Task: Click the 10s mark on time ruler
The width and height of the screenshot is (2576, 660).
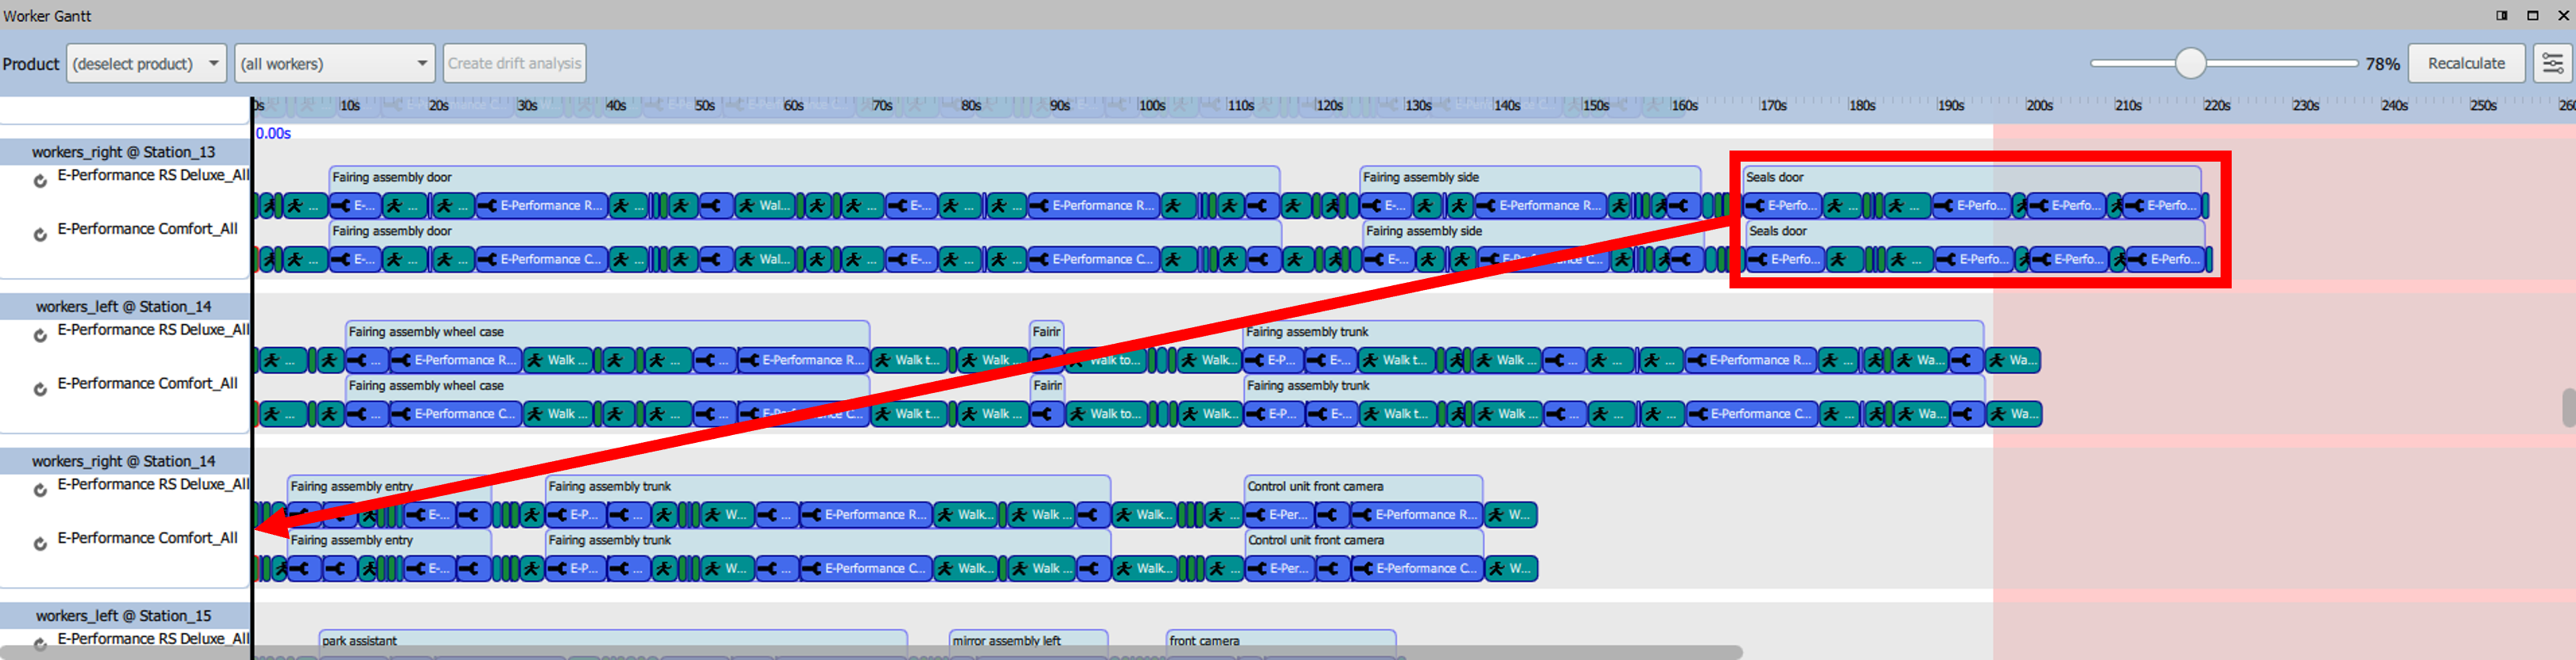Action: [350, 105]
